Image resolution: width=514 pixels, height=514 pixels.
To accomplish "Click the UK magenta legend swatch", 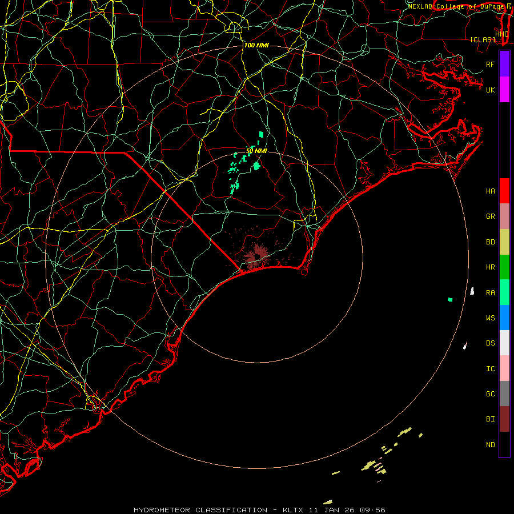I will coord(504,90).
